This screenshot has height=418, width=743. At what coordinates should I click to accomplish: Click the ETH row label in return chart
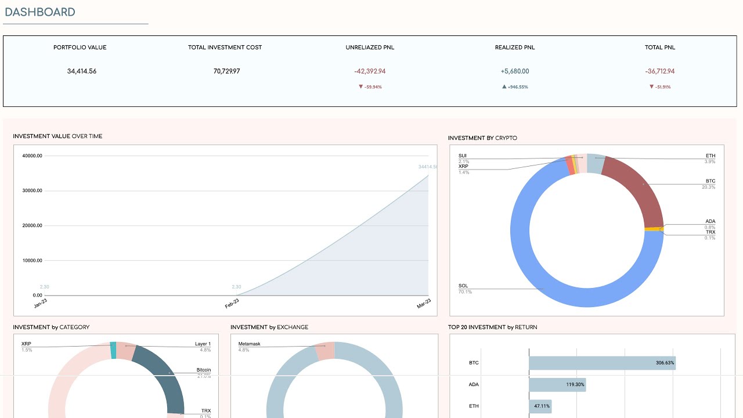(x=474, y=406)
